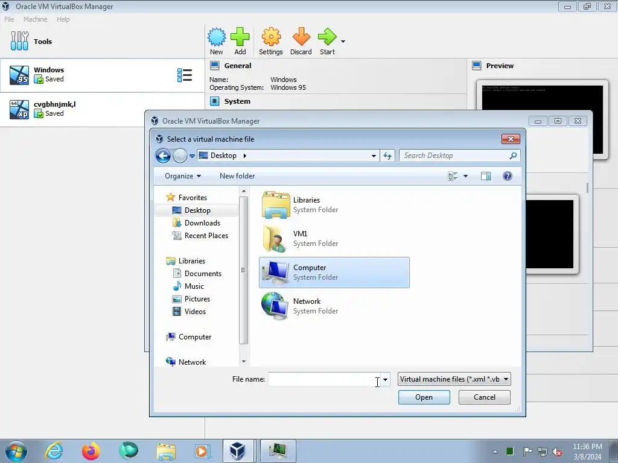Expand the address bar previous locations dropdown
Viewport: 618px width, 463px height.
(x=373, y=156)
